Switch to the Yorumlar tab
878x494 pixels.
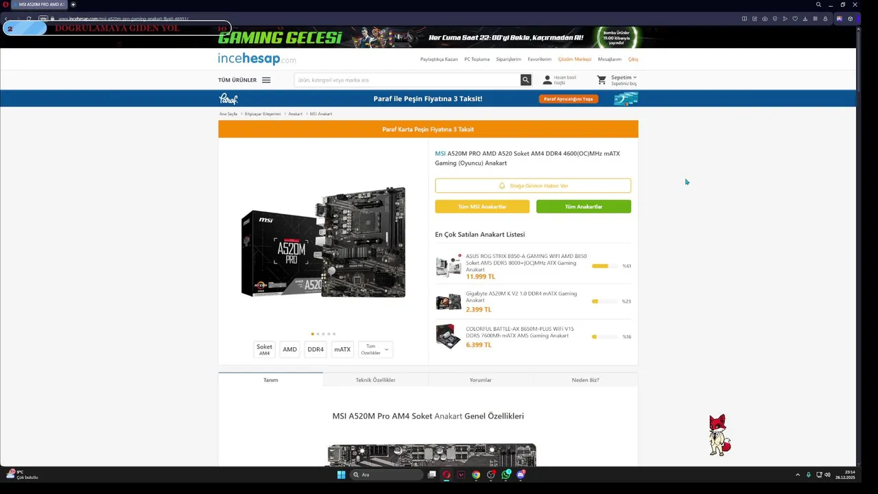480,379
